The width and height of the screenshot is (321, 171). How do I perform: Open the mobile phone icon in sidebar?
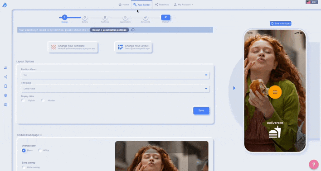pos(5,86)
